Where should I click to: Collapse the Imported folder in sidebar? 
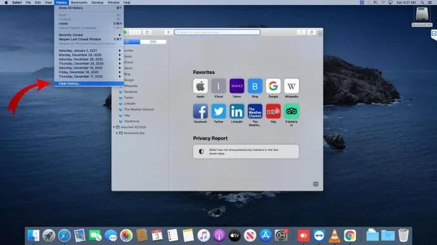pos(114,127)
